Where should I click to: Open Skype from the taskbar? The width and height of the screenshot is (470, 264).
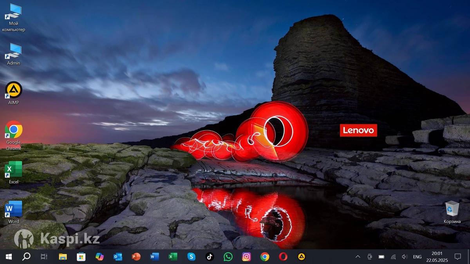(x=191, y=257)
